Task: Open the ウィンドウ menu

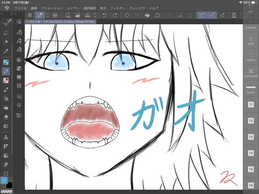Action: click(137, 8)
